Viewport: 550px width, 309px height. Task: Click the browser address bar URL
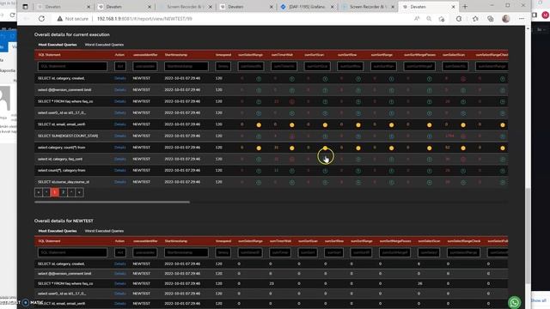point(144,19)
